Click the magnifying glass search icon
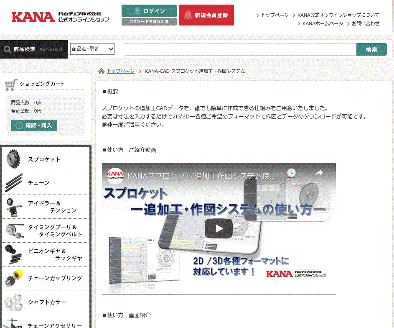Image resolution: width=394 pixels, height=328 pixels. pyautogui.click(x=8, y=49)
